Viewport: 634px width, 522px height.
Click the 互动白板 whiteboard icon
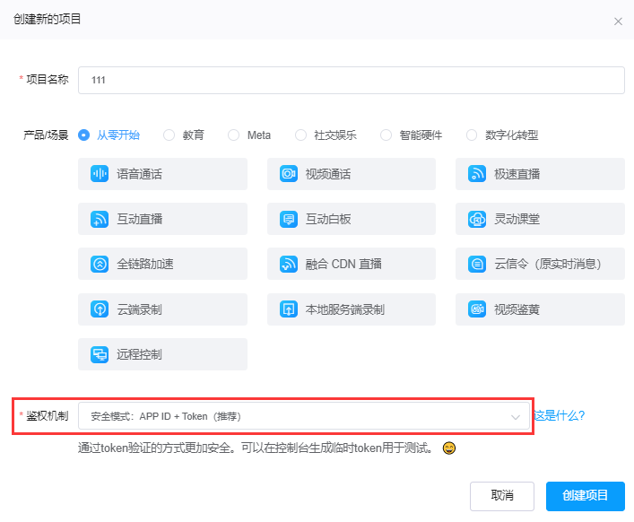[289, 219]
